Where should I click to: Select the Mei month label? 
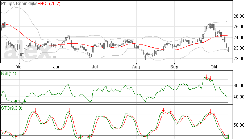(19, 67)
